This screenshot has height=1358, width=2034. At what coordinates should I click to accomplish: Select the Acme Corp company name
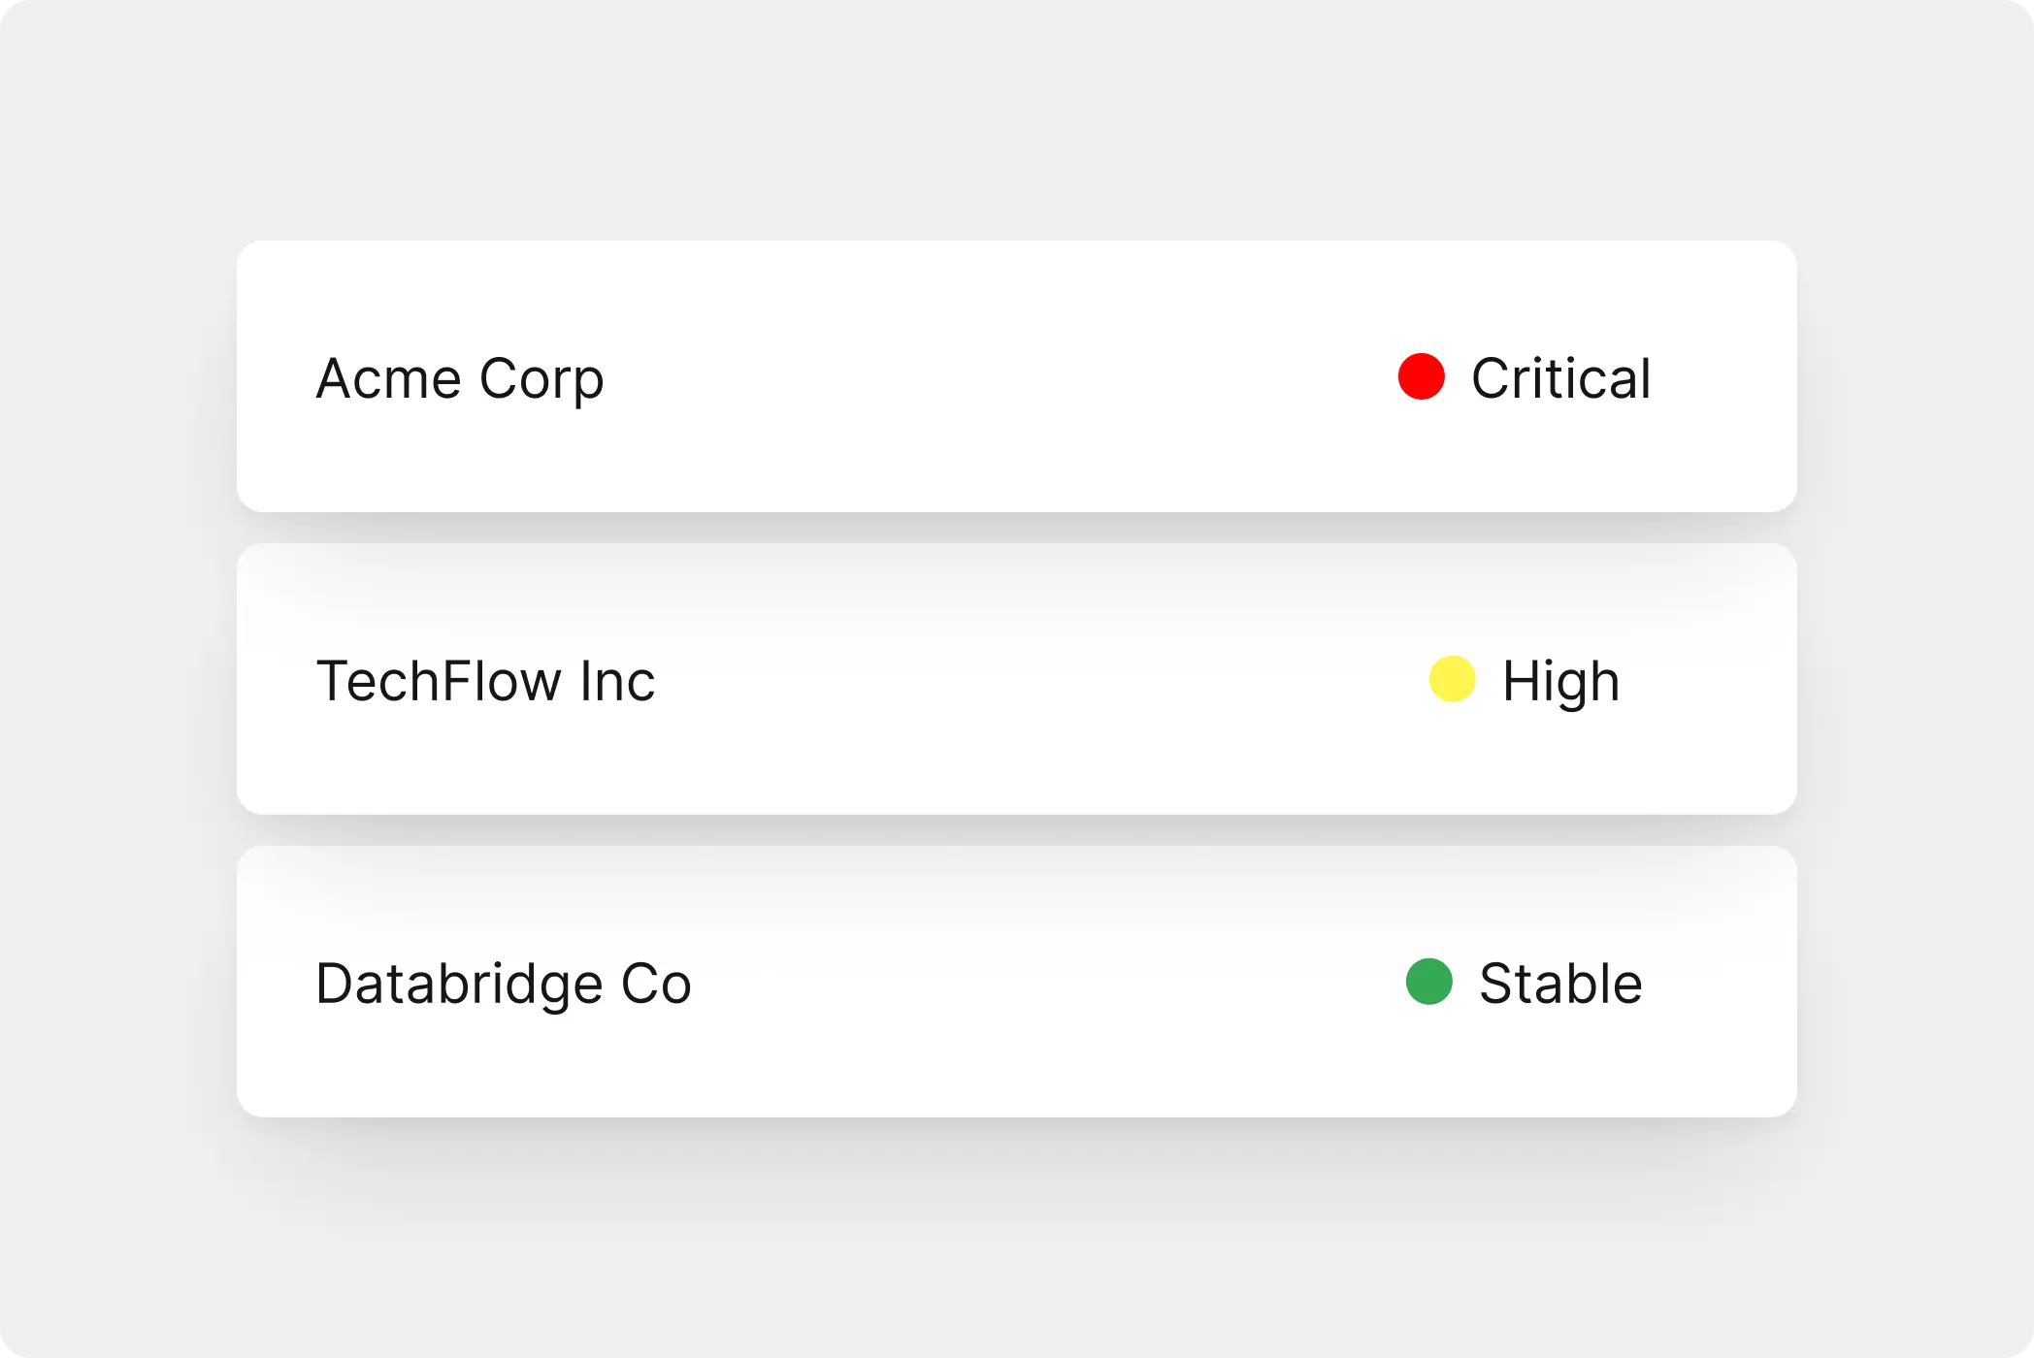pos(460,378)
